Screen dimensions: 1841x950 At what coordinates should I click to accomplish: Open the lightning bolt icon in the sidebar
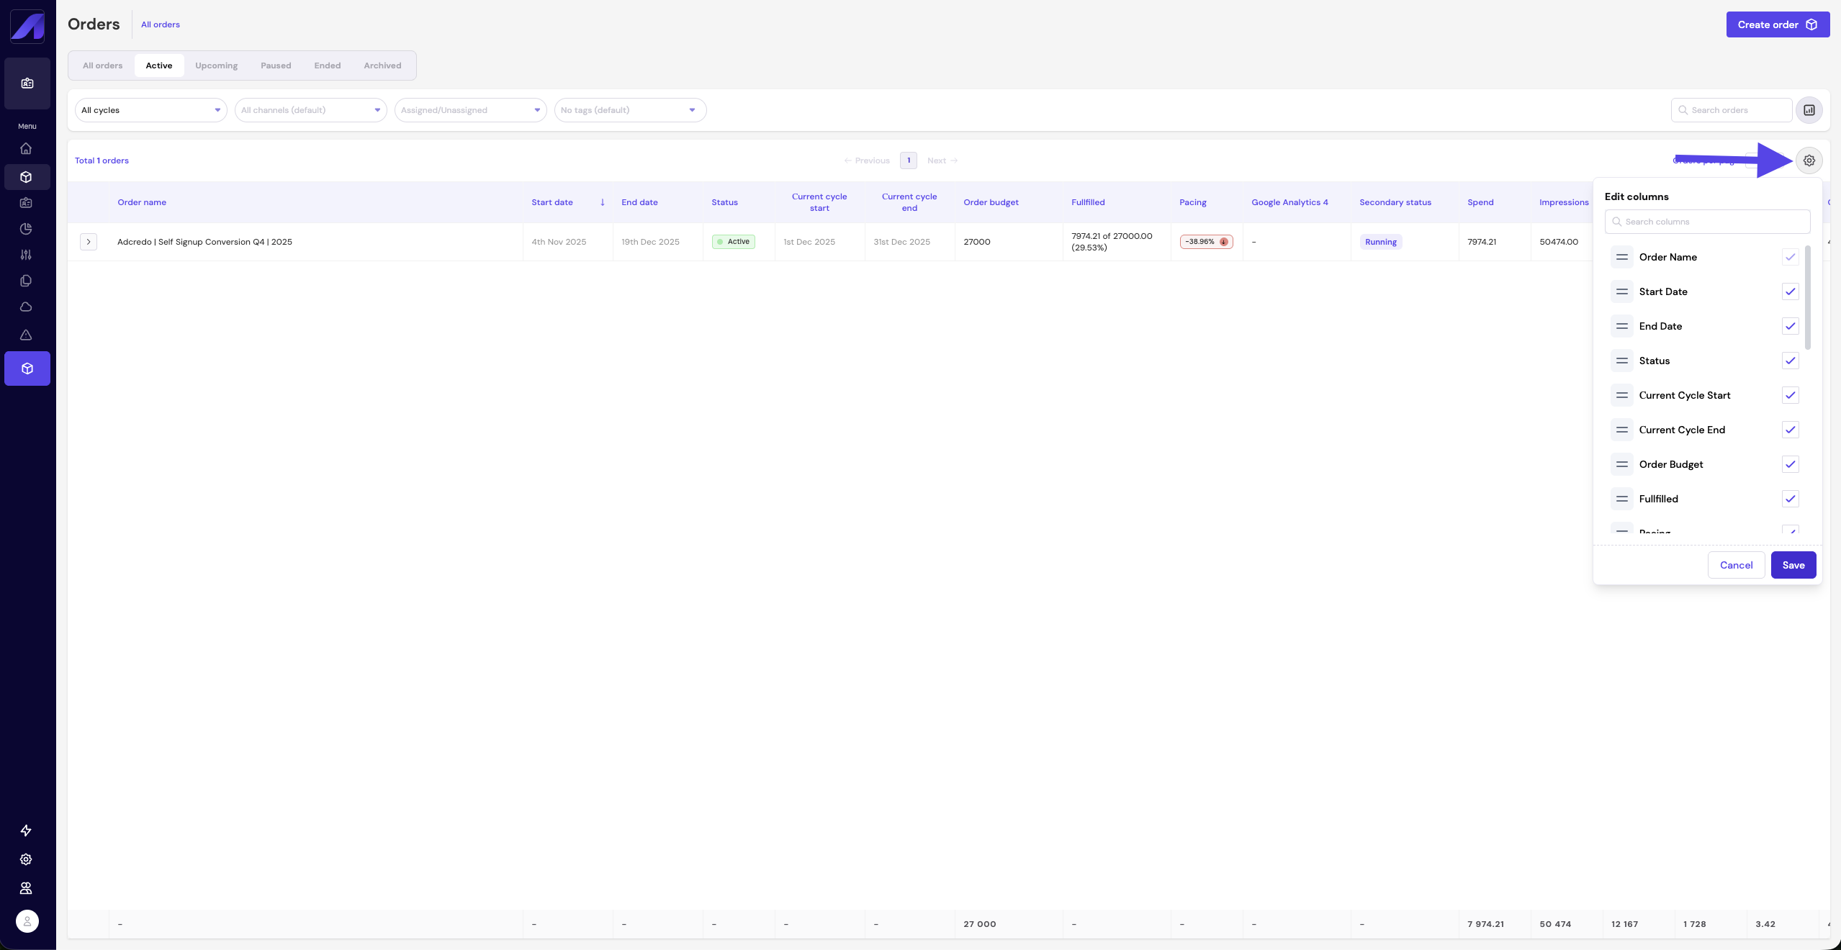[26, 831]
